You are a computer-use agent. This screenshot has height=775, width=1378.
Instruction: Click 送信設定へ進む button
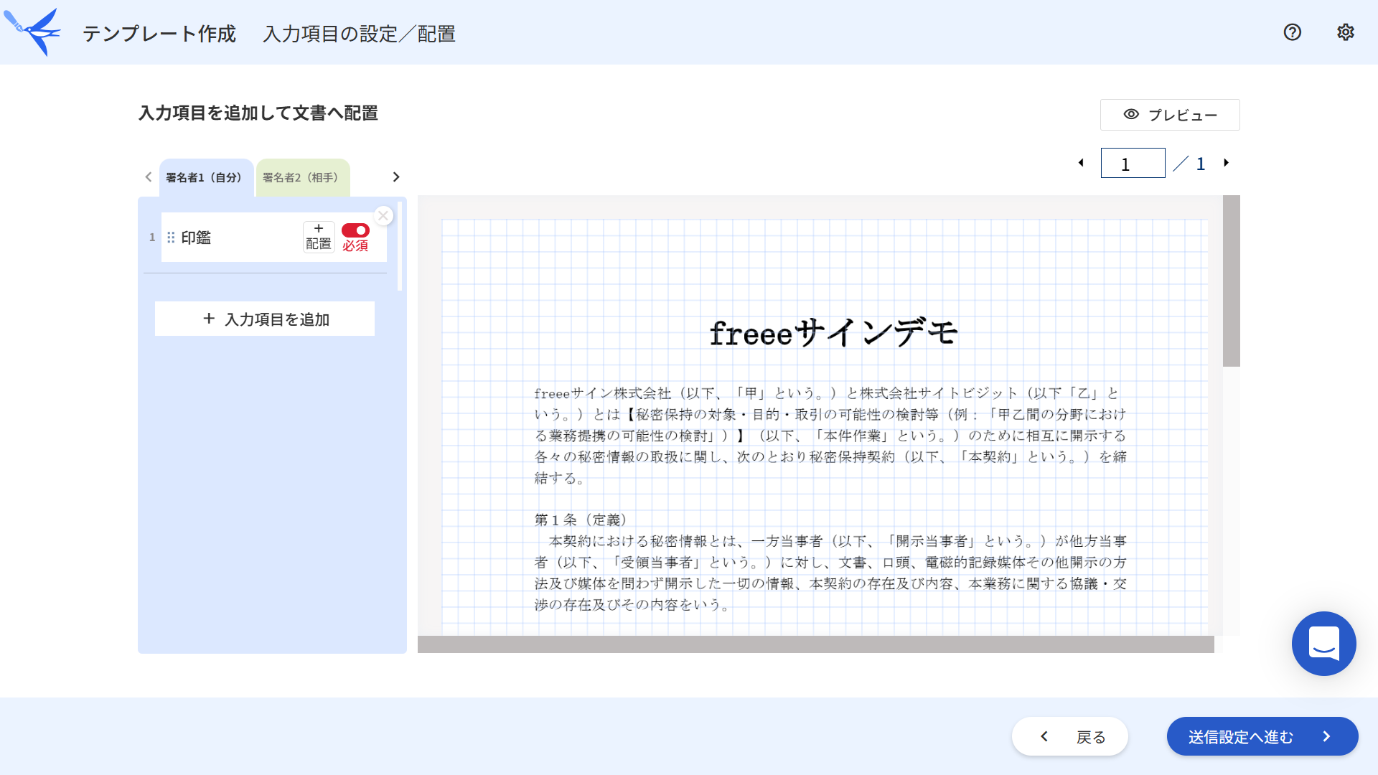coord(1262,736)
